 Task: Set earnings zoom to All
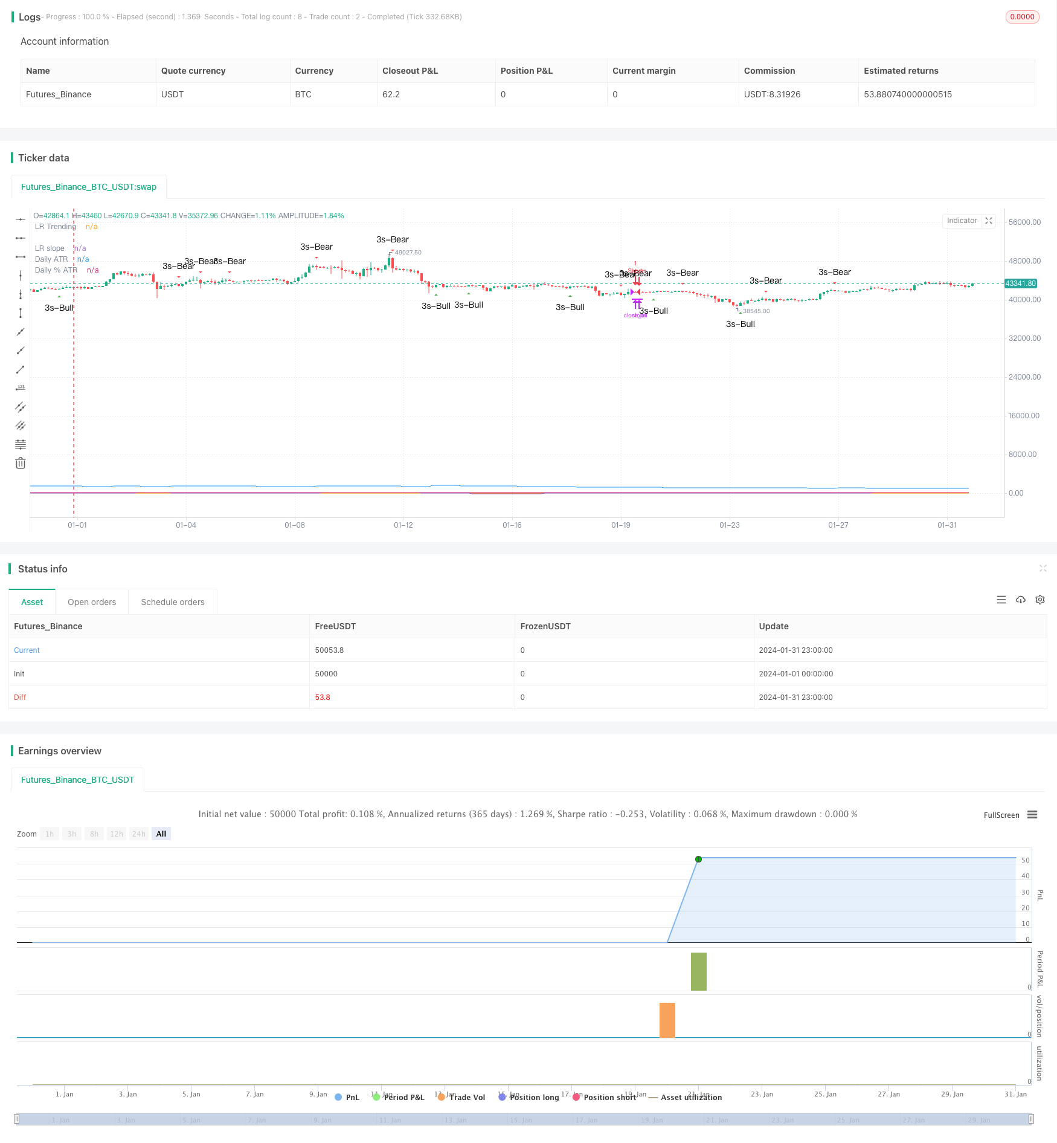click(x=161, y=834)
